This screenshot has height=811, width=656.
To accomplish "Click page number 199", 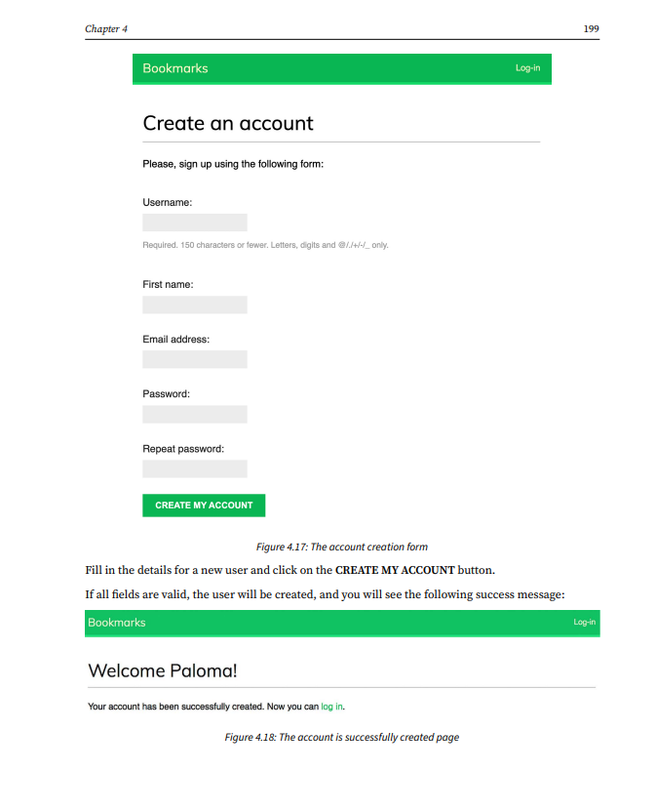I will point(591,29).
